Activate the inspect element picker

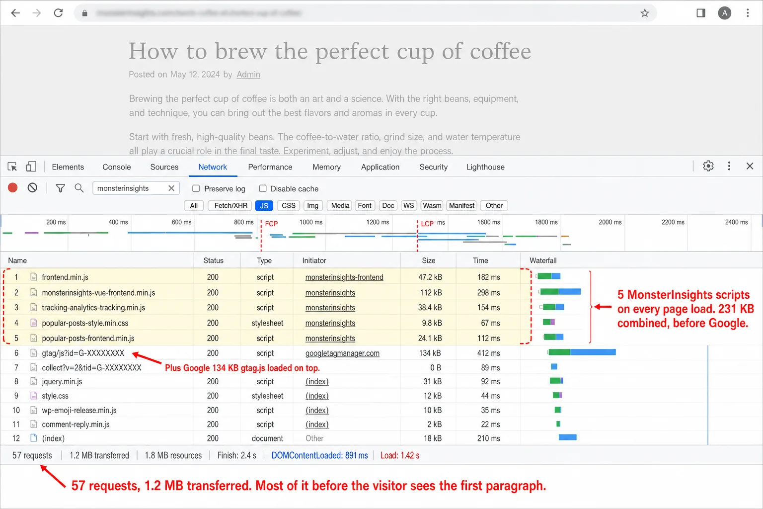[x=12, y=167]
